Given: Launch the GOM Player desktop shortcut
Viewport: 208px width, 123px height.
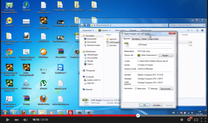Looking at the screenshot, I should pos(44,53).
